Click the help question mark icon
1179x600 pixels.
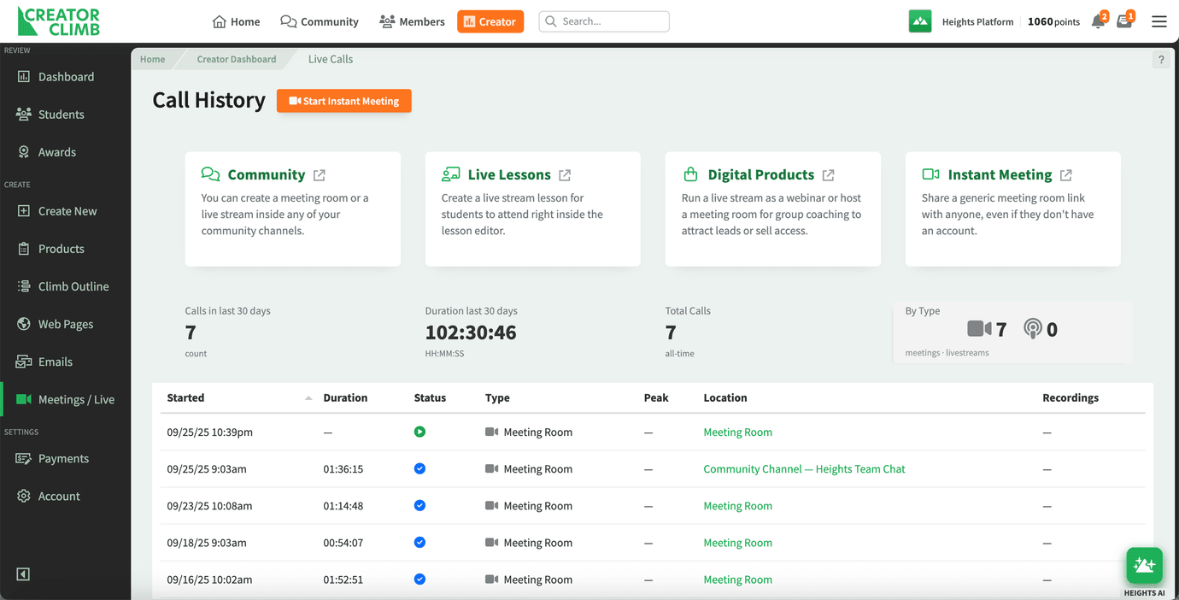[x=1161, y=59]
